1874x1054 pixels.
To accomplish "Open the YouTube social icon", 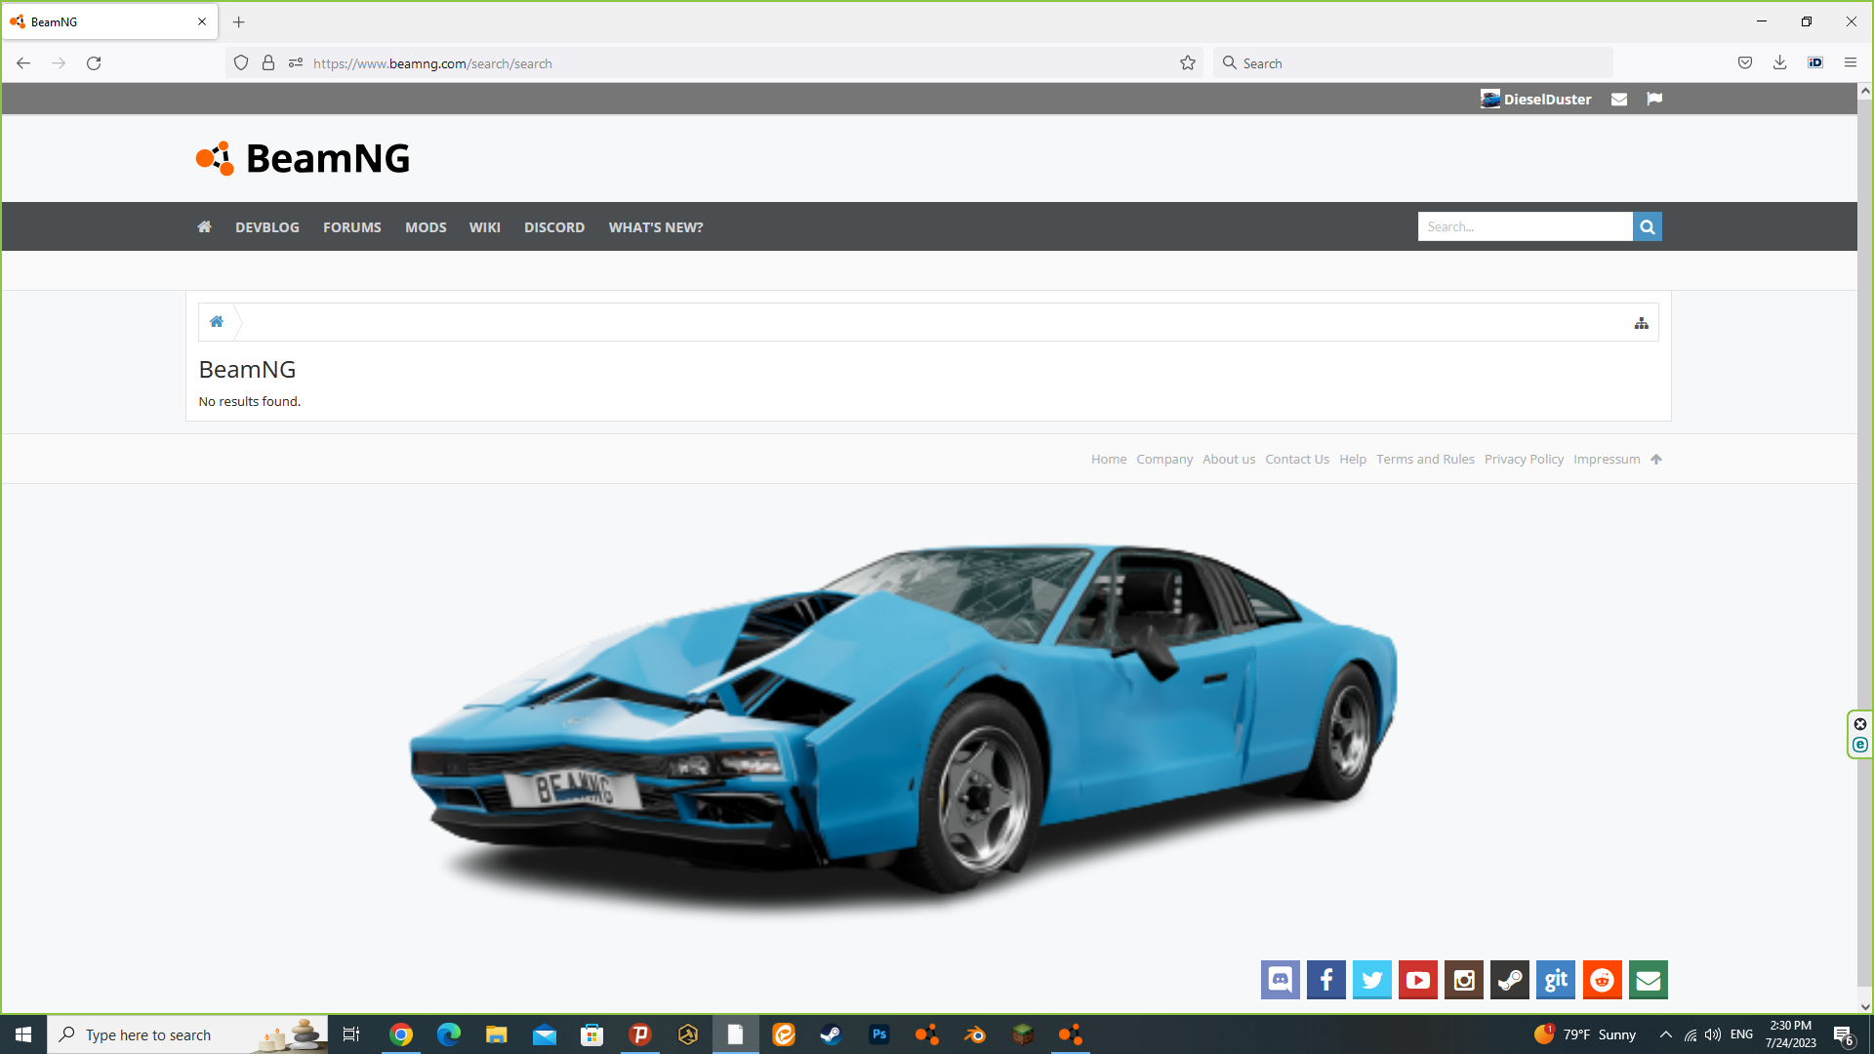I will 1417,980.
